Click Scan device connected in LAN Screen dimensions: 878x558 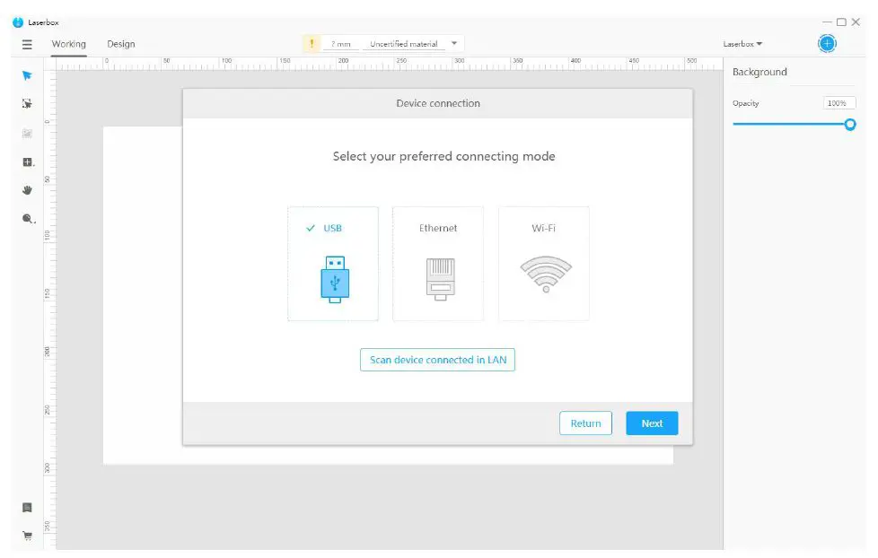point(437,360)
